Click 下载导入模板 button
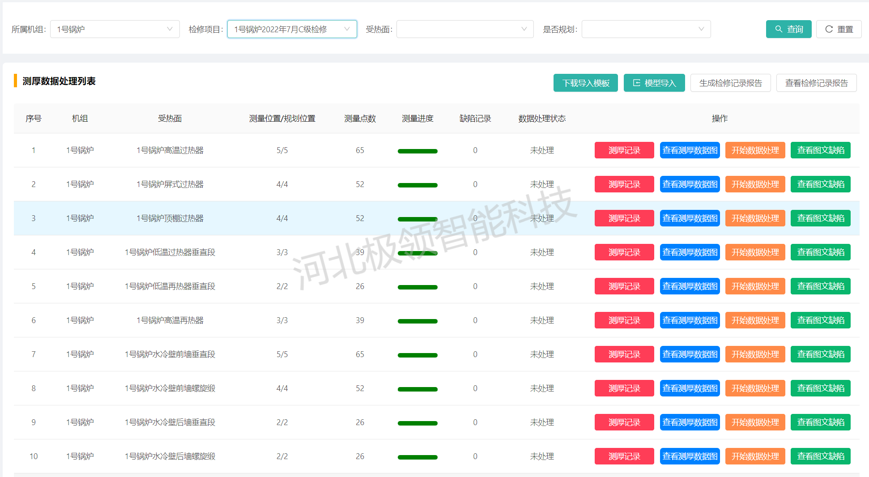The width and height of the screenshot is (869, 477). [x=585, y=83]
